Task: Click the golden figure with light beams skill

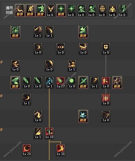Action: point(113,11)
